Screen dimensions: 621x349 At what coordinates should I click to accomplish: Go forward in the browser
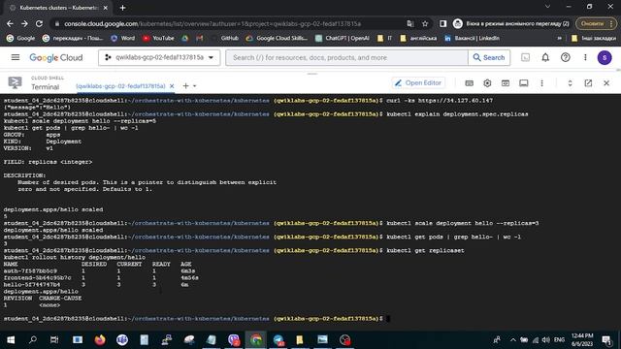click(x=24, y=23)
